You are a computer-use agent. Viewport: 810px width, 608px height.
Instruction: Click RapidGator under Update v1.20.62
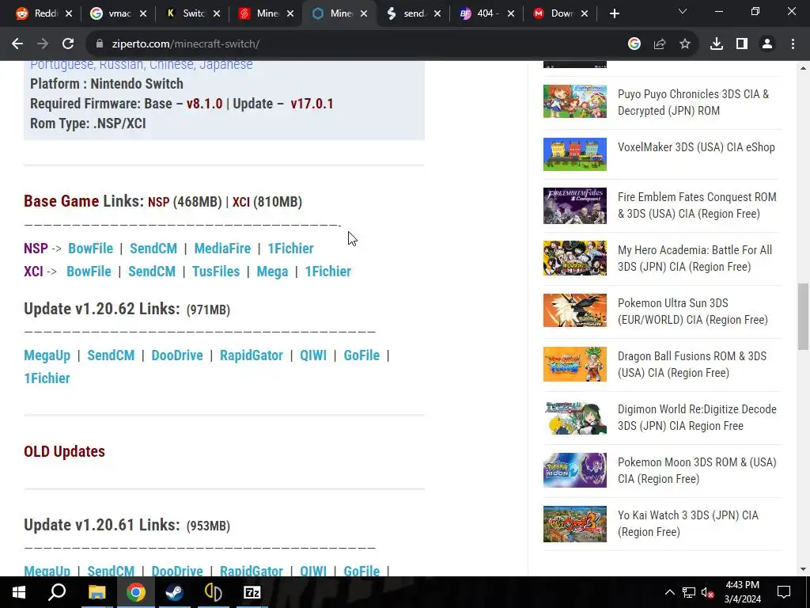tap(251, 355)
